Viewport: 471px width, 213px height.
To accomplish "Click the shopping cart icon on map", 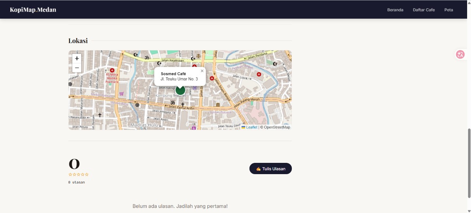I will tap(121, 94).
